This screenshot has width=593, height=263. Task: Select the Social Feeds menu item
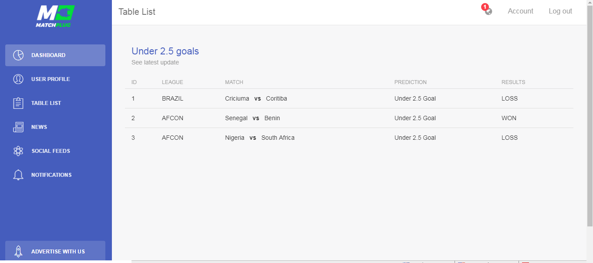click(55, 151)
